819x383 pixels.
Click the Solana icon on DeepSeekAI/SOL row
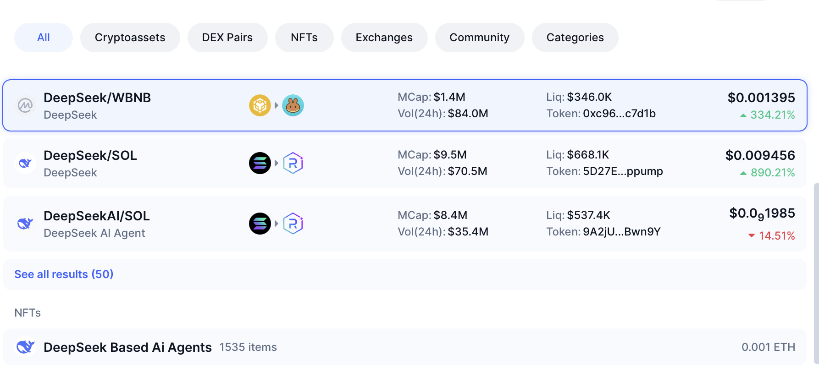(x=260, y=224)
